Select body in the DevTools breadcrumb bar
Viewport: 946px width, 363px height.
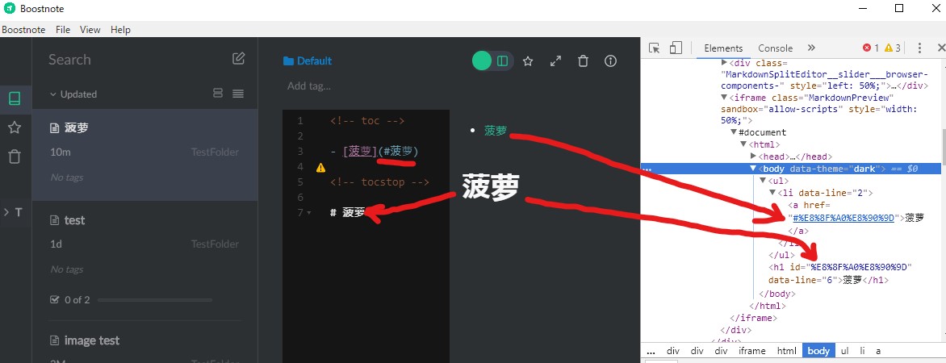818,351
